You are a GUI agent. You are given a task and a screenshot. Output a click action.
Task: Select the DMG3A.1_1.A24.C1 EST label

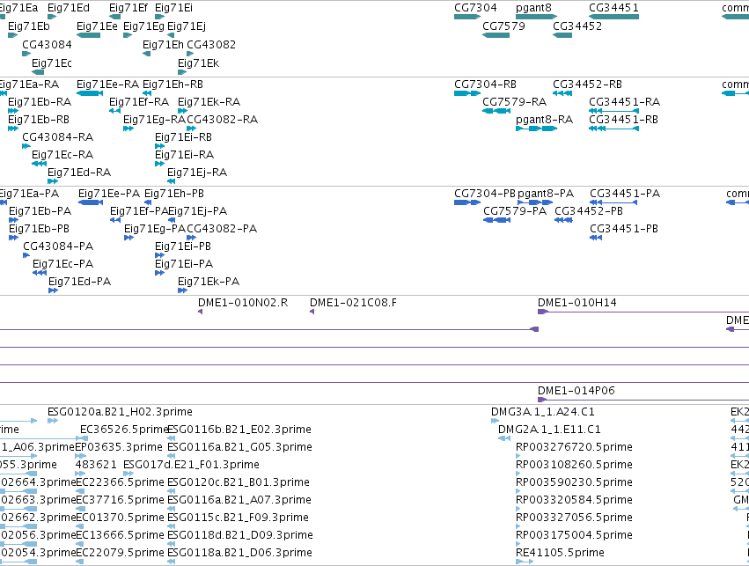tap(543, 412)
